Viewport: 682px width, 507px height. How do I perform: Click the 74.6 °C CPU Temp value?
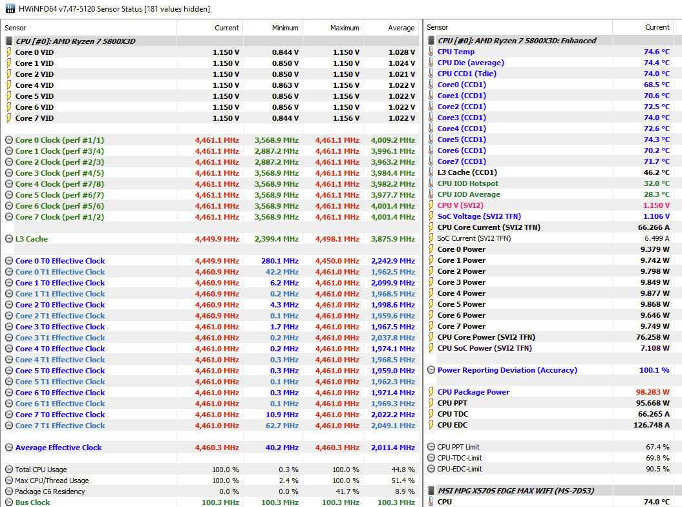click(x=657, y=51)
